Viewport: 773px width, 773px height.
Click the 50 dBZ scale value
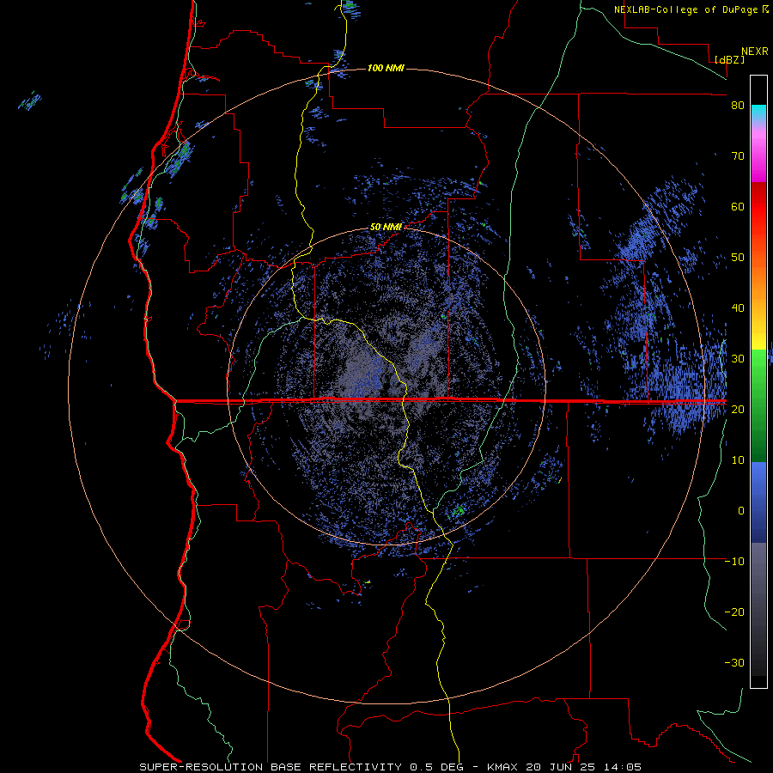pyautogui.click(x=738, y=258)
